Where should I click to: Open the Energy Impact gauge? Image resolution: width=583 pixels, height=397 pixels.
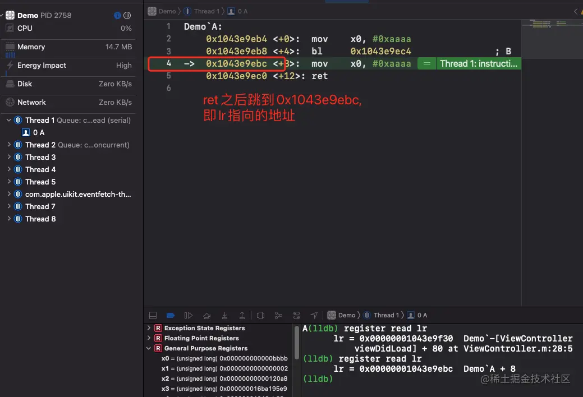[68, 66]
